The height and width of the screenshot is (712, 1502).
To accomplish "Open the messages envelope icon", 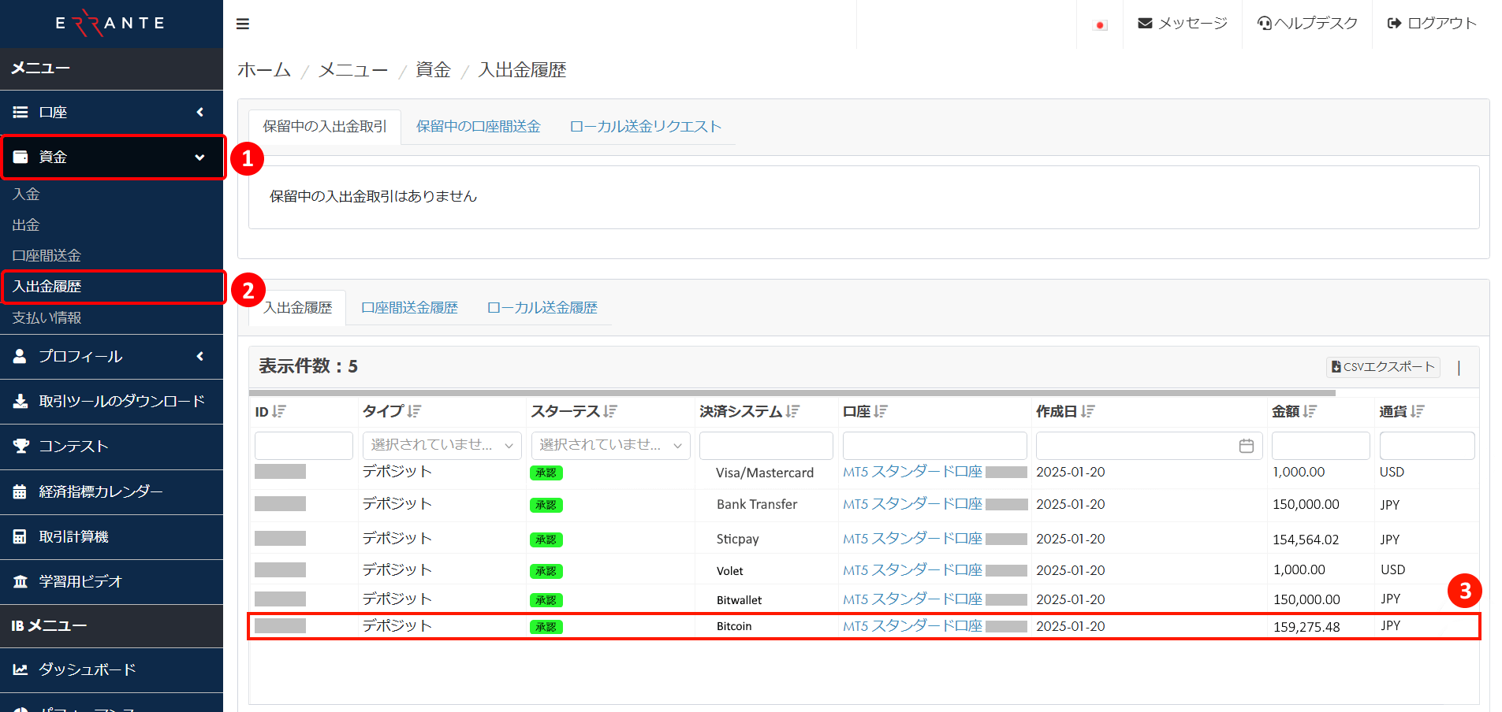I will click(1145, 23).
